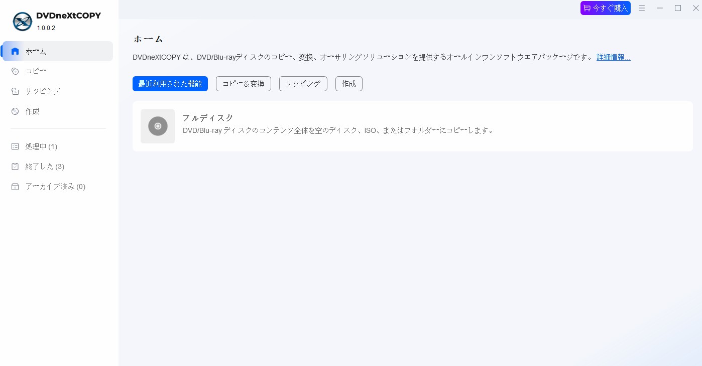
Task: Click the フルディスク title text
Action: [208, 118]
